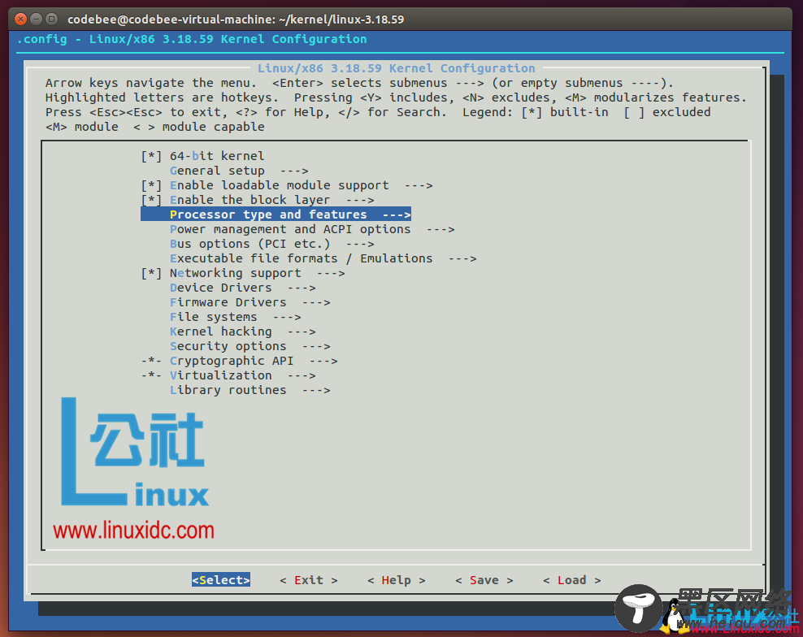Open the Firmware Drivers submenu
Image resolution: width=803 pixels, height=637 pixels.
tap(228, 302)
